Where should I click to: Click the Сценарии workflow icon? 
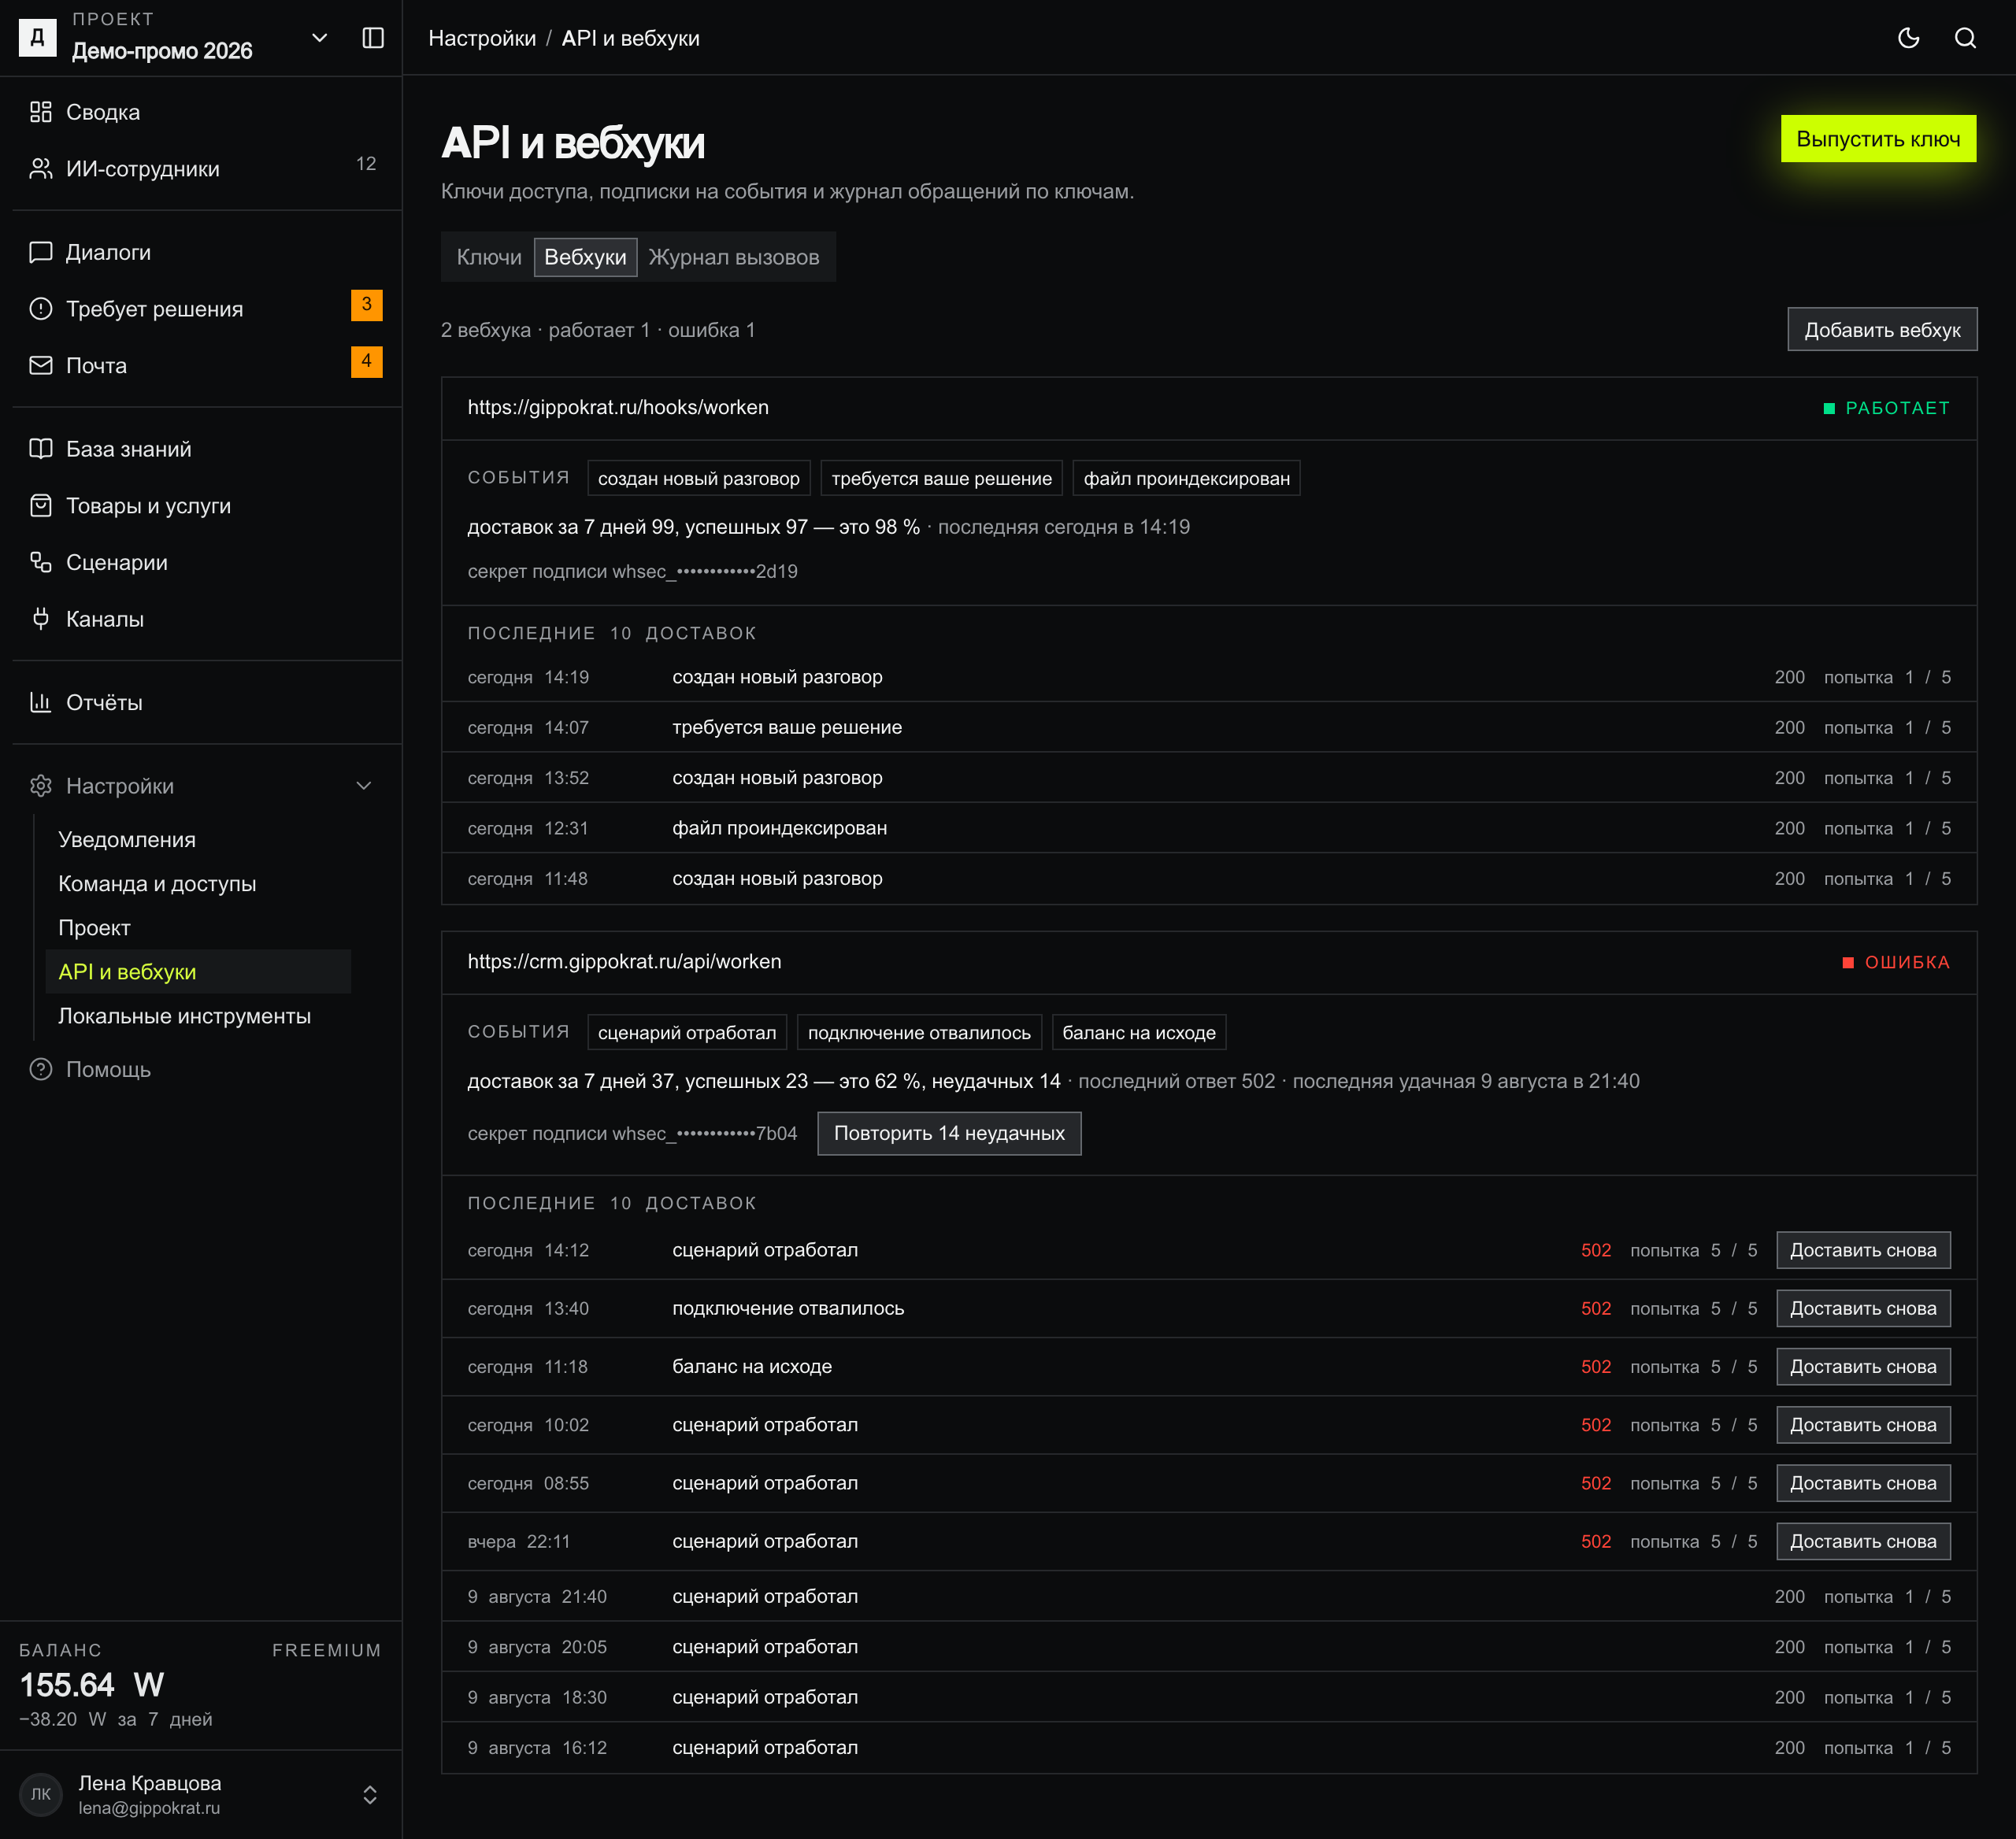pyautogui.click(x=41, y=563)
